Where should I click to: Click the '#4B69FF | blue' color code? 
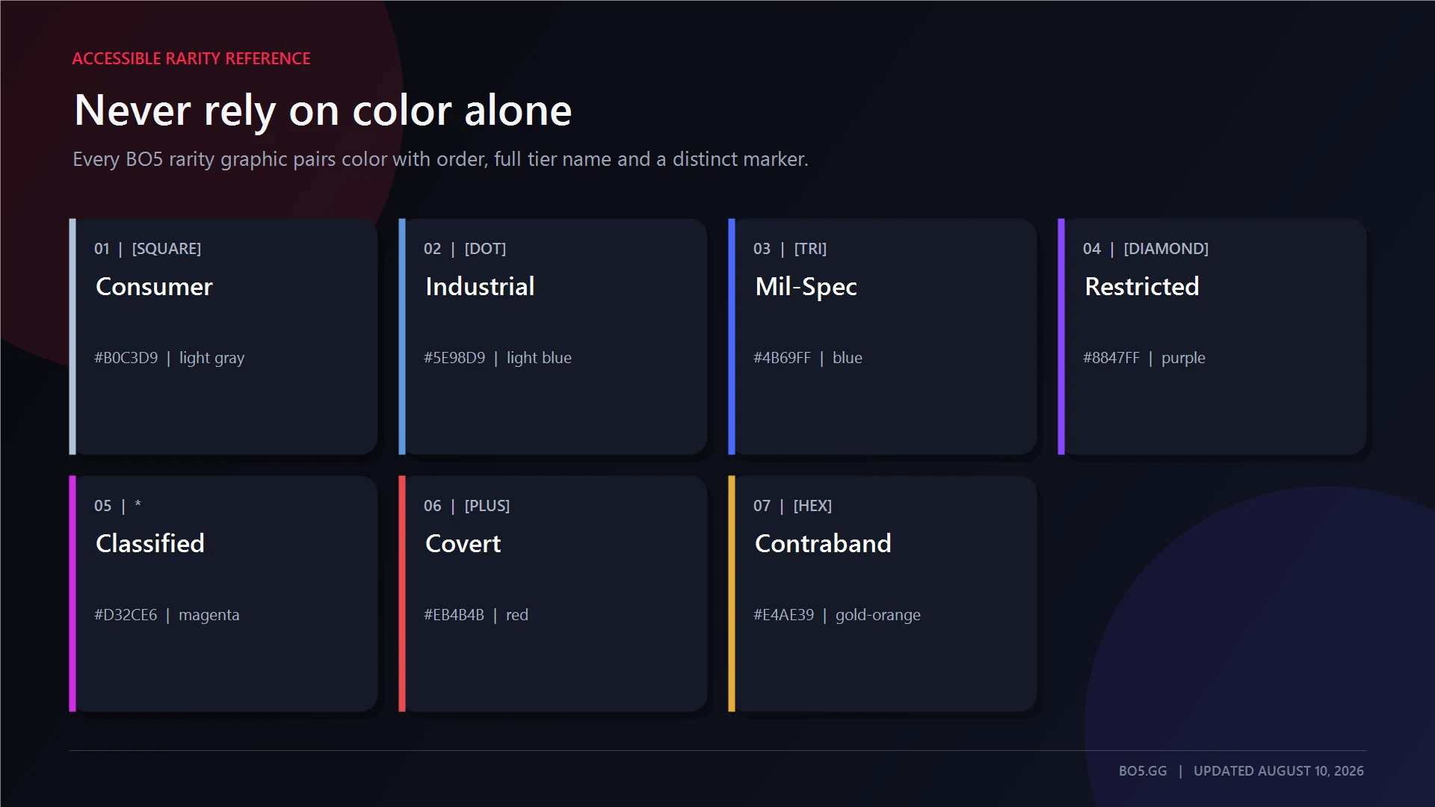click(808, 358)
